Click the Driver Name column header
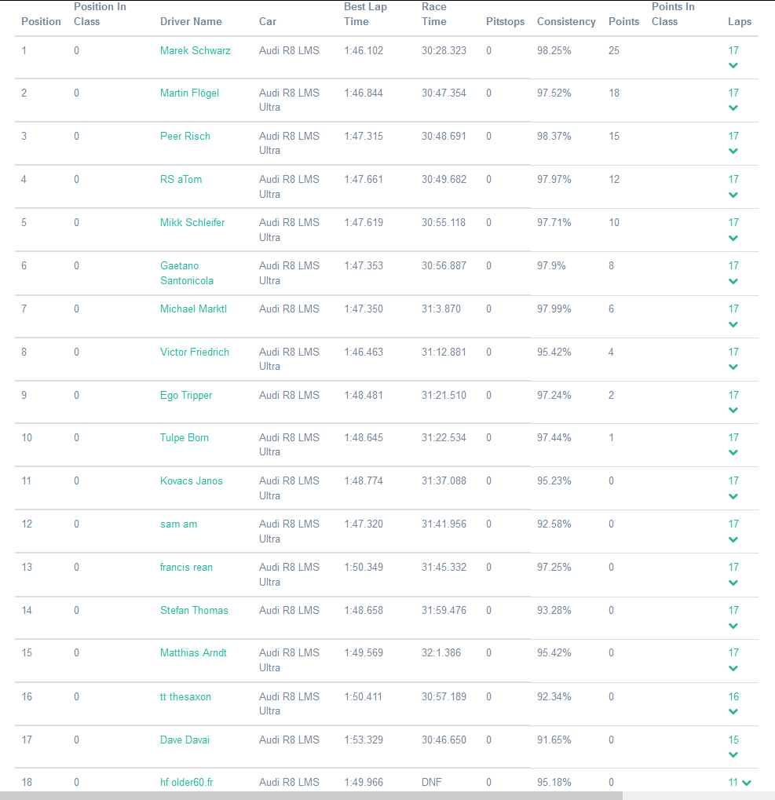775x800 pixels. point(191,22)
